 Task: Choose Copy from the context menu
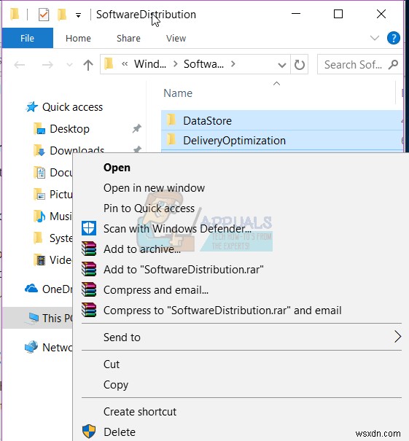[116, 385]
